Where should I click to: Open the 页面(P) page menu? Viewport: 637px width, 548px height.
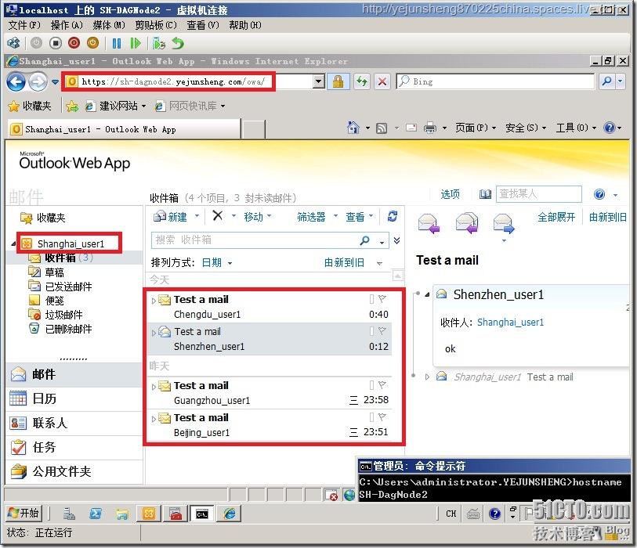[476, 128]
